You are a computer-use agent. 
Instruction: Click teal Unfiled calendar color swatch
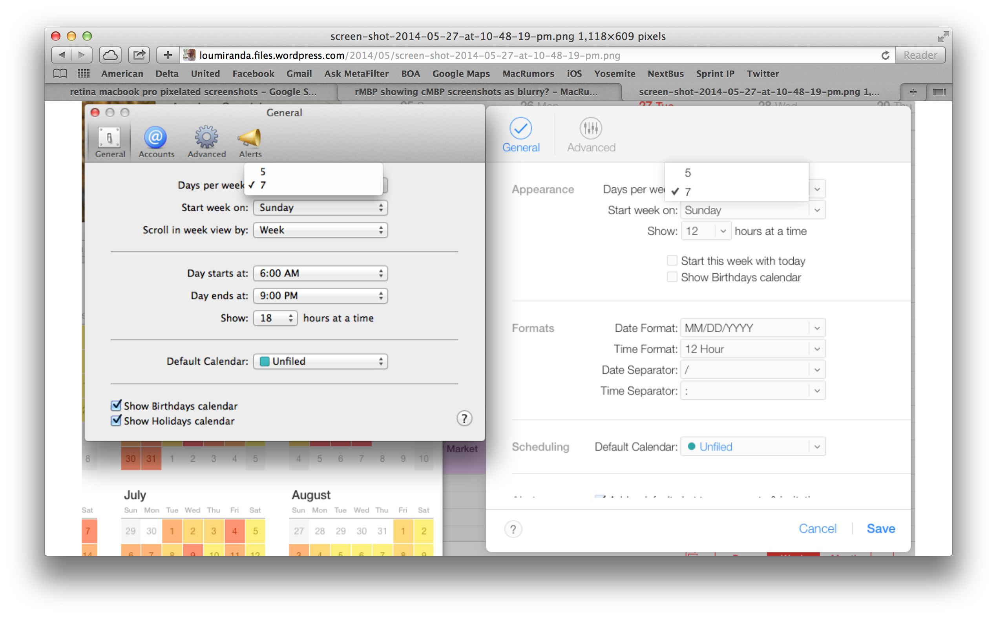point(265,361)
